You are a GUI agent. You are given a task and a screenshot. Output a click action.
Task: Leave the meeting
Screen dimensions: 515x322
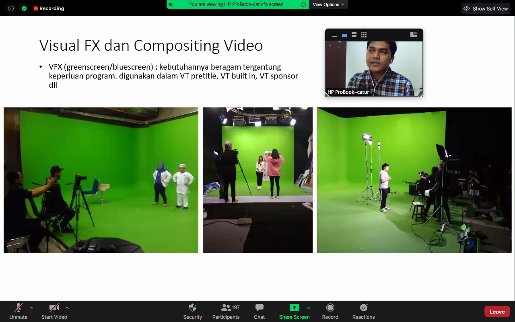pos(497,312)
